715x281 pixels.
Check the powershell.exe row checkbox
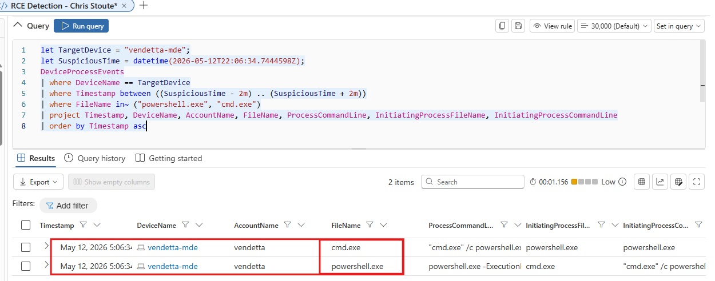(26, 266)
